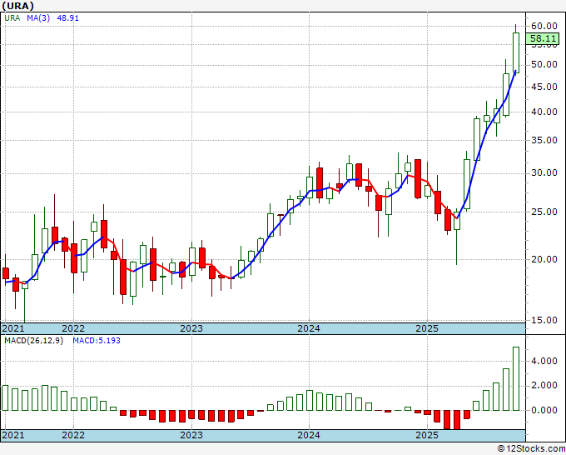Click the 30.00 price axis label
566x455 pixels.
[544, 172]
